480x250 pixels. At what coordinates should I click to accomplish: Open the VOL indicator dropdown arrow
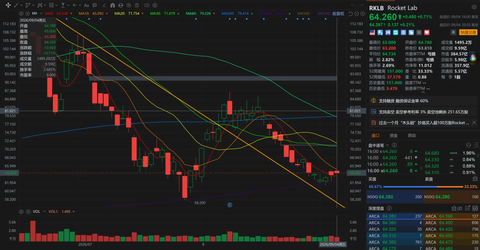coord(45,211)
